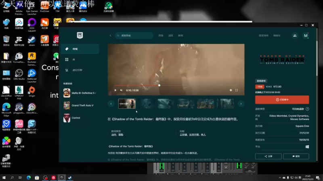Open the Steam desktop shortcut

(x=32, y=41)
